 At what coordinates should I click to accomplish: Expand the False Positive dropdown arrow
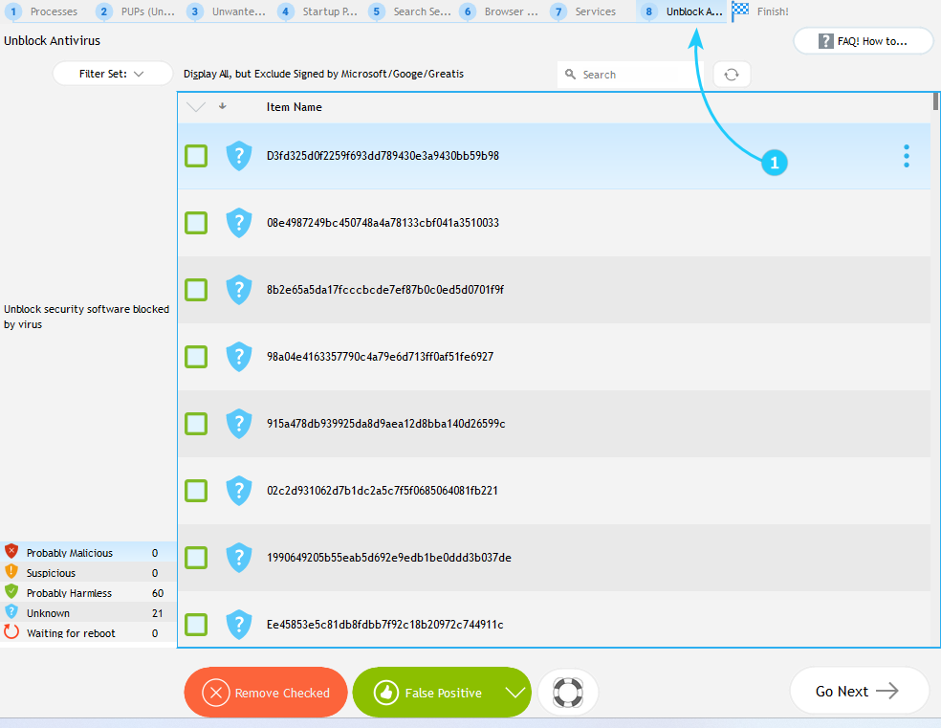pos(515,693)
